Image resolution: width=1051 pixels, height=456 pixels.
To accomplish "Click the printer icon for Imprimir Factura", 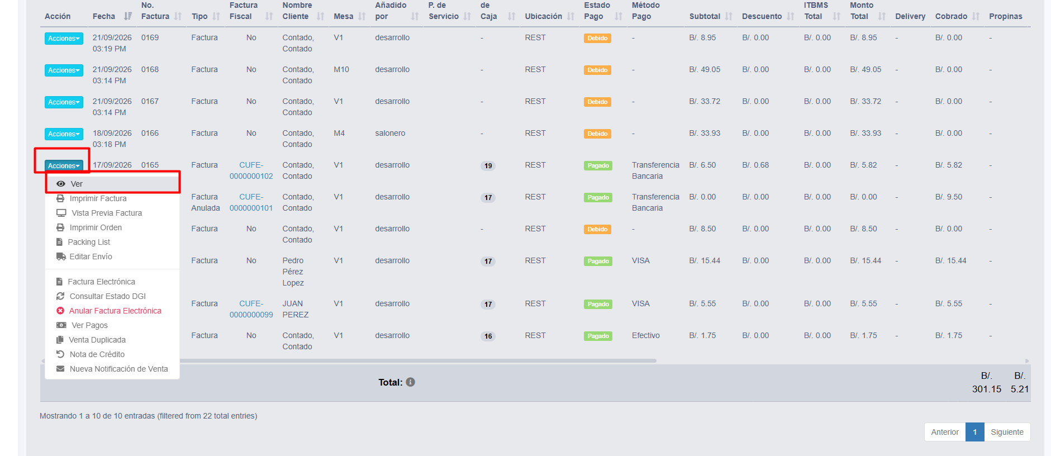I will pyautogui.click(x=60, y=198).
